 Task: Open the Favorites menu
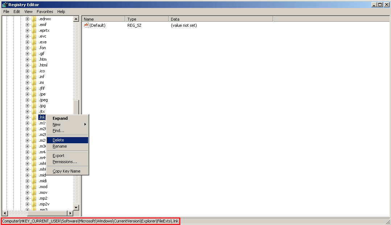pyautogui.click(x=45, y=12)
